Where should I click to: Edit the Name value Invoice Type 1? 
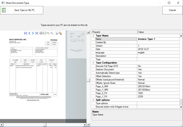point(158,39)
